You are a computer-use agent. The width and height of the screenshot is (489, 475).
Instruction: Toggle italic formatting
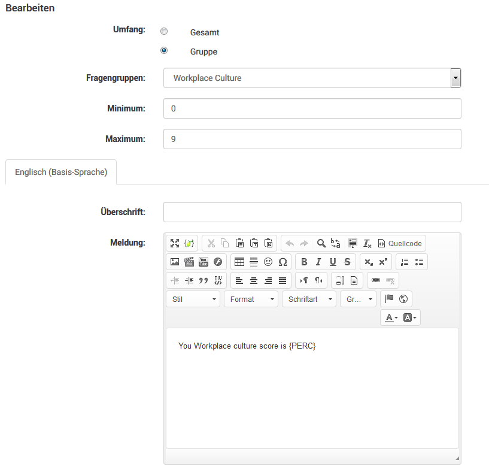(318, 262)
